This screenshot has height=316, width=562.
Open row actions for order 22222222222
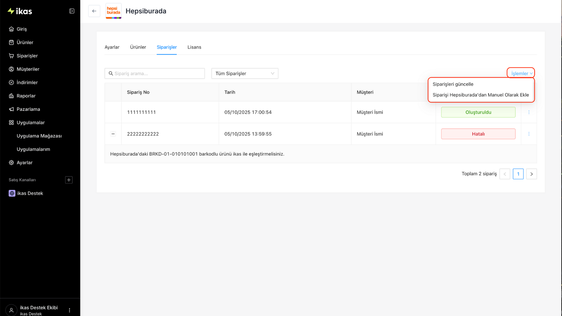(x=529, y=134)
